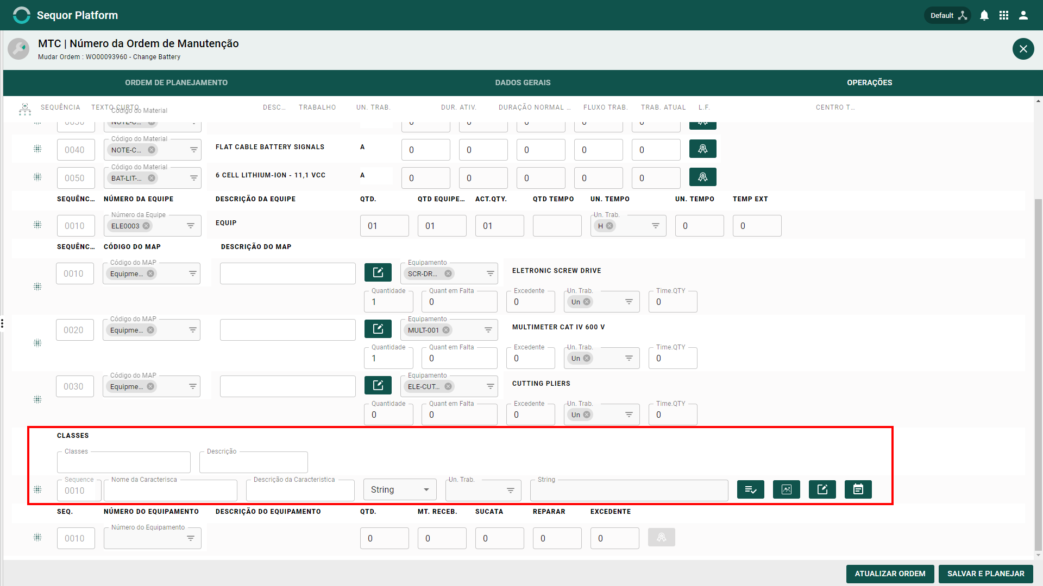Click the Nome da Caracterisca field
This screenshot has width=1043, height=586.
pos(171,491)
